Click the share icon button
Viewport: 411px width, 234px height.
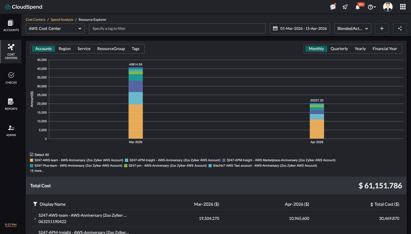tap(400, 29)
